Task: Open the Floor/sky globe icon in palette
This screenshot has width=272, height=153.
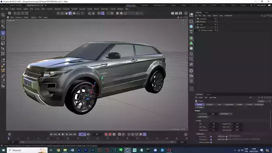Action: [x=191, y=71]
